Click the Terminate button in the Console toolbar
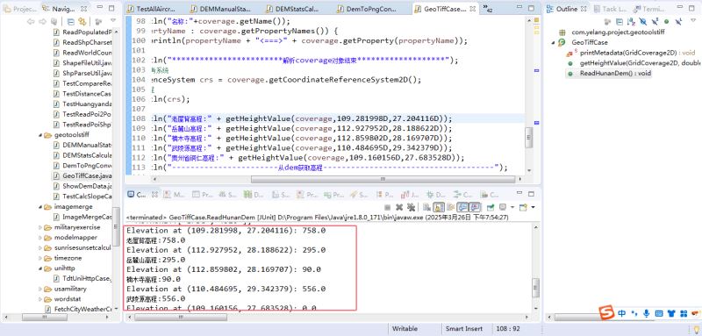Viewport: 702px width, 336px height. click(388, 207)
